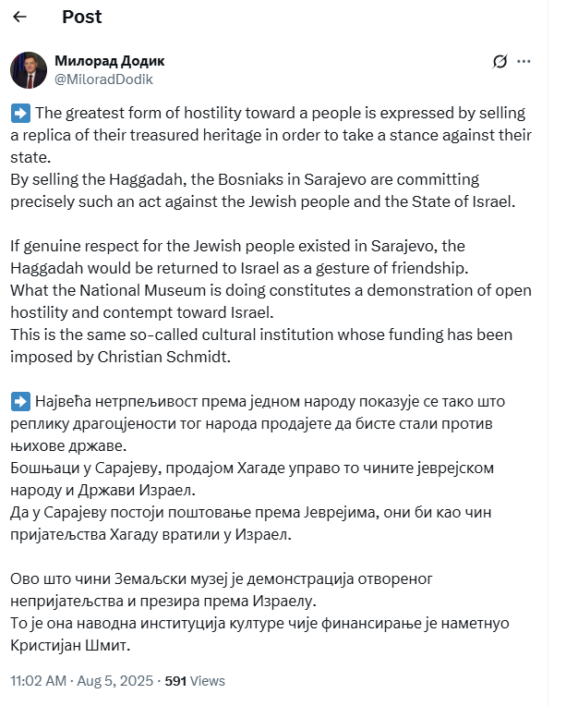Click the line 'What the National Museum is doing'
The height and width of the screenshot is (706, 566).
pos(271,290)
